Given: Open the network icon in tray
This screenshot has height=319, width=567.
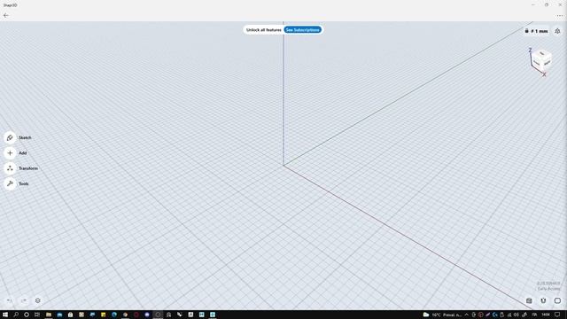Looking at the screenshot, I should [509, 315].
